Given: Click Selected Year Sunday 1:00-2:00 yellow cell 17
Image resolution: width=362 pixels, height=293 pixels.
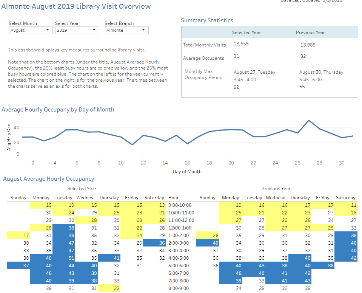Looking at the screenshot, I should (x=18, y=236).
